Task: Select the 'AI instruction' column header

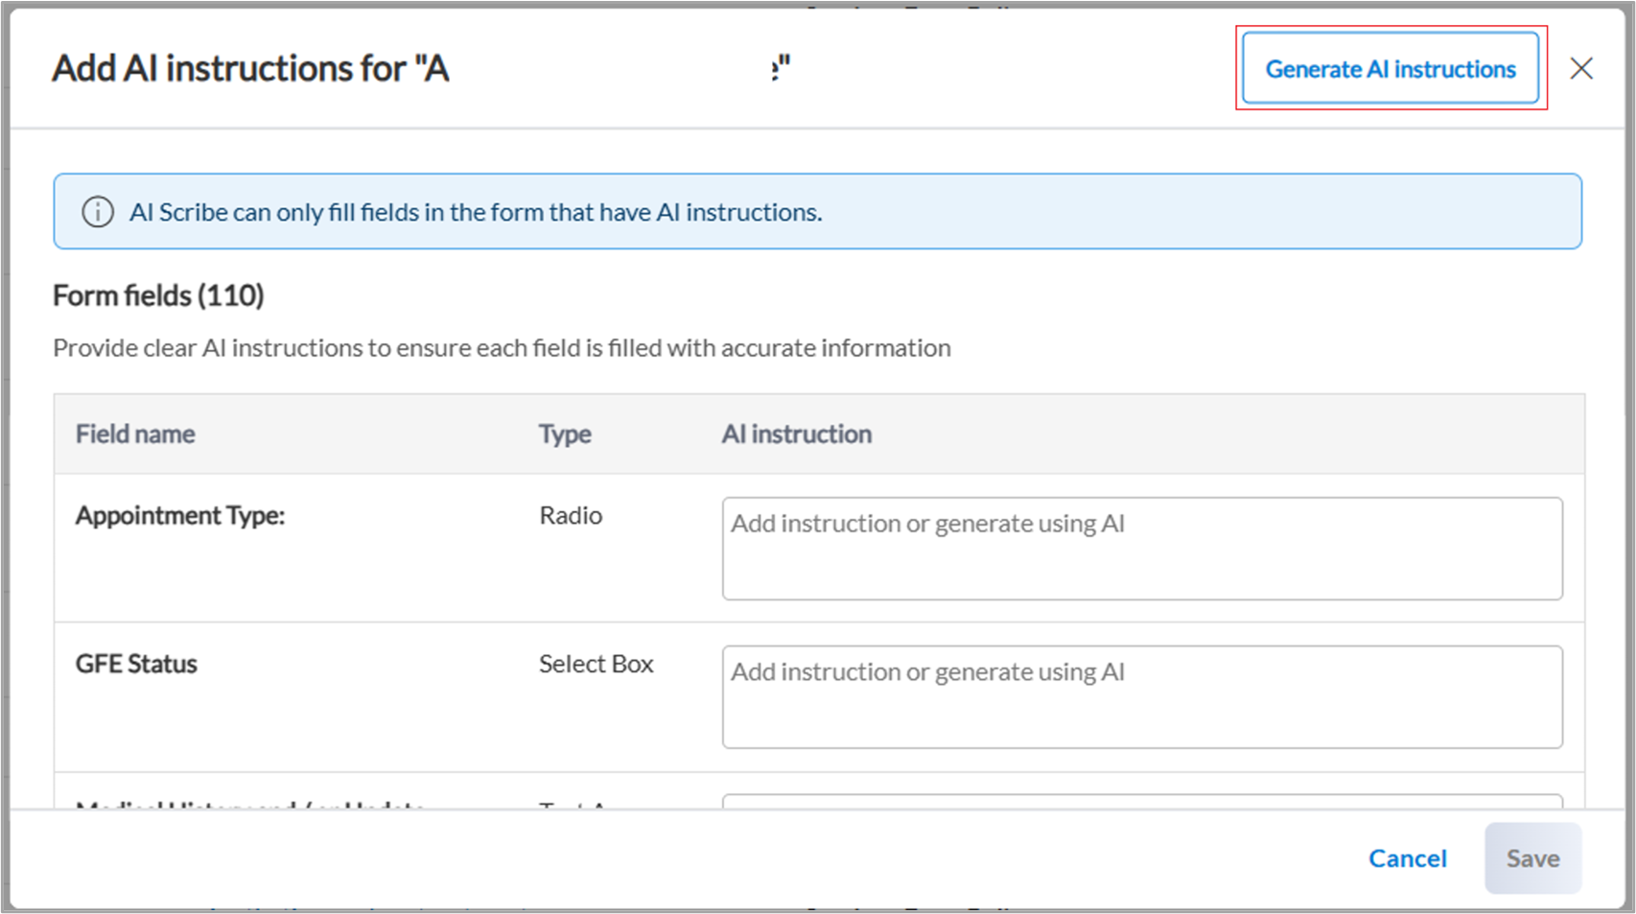Action: [x=796, y=434]
